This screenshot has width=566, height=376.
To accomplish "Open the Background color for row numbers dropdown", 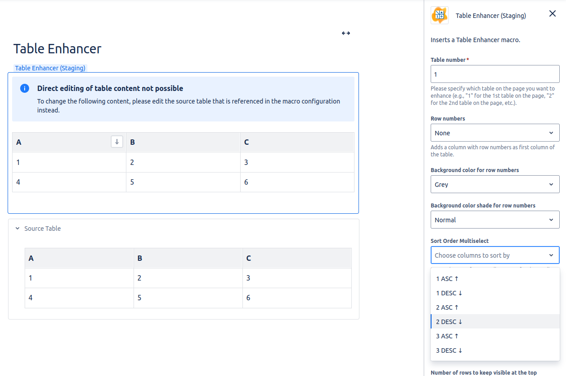I will [x=495, y=184].
